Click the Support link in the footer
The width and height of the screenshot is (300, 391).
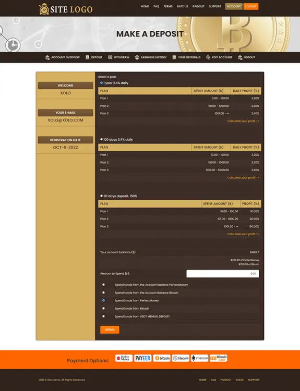(254, 380)
